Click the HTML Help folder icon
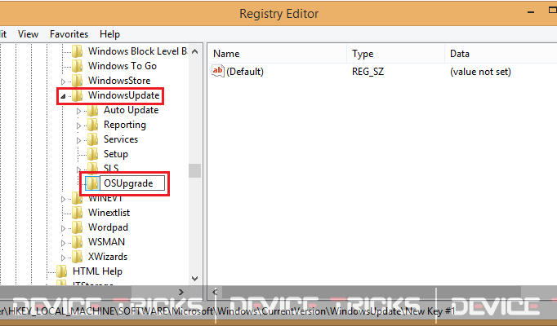This screenshot has height=326, width=557. coord(61,271)
